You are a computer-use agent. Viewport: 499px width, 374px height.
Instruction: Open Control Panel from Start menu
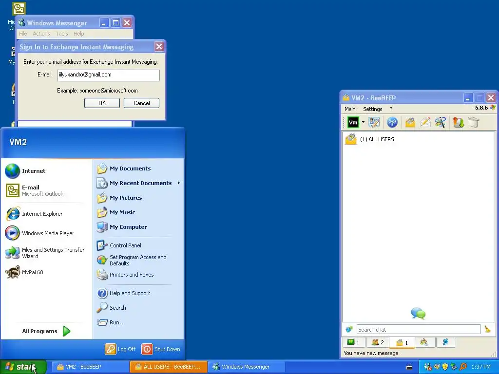[138, 245]
